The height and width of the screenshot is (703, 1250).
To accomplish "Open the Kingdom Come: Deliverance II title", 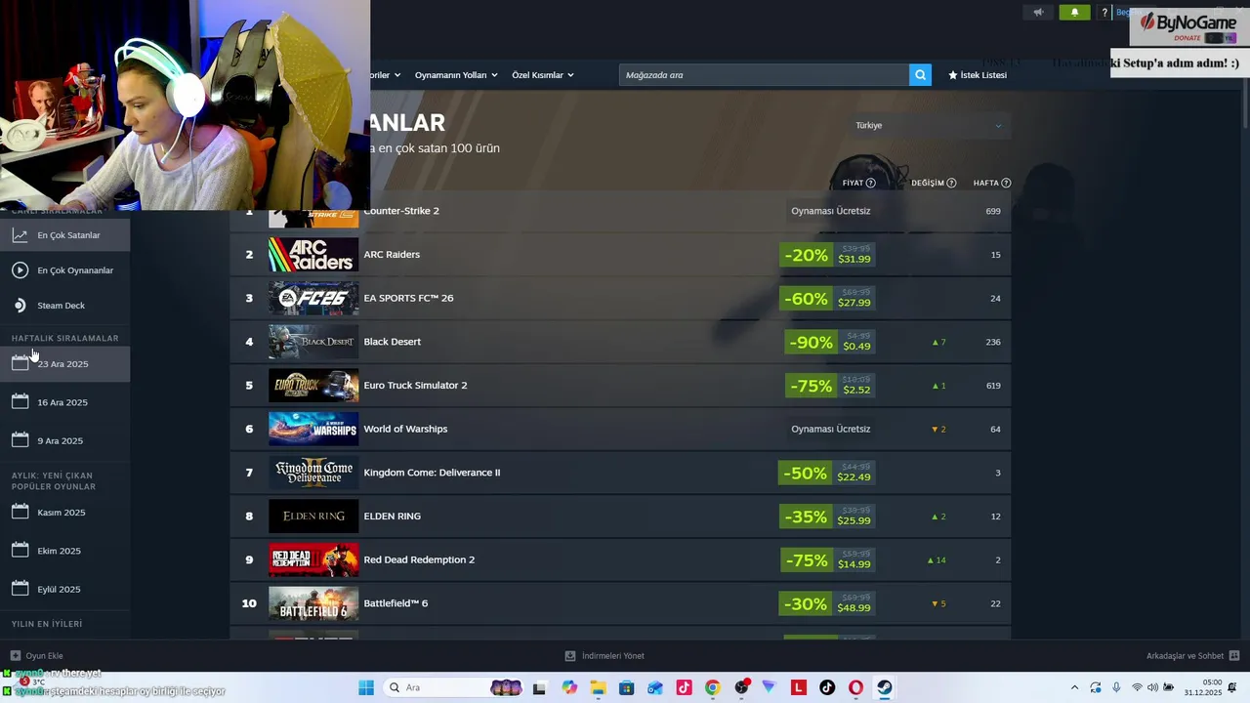I will tap(432, 473).
